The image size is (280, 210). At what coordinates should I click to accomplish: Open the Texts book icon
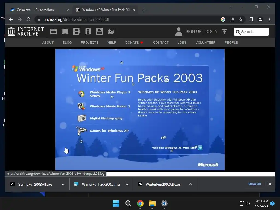65,31
